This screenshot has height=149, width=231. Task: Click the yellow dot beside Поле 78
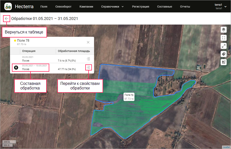(15, 41)
